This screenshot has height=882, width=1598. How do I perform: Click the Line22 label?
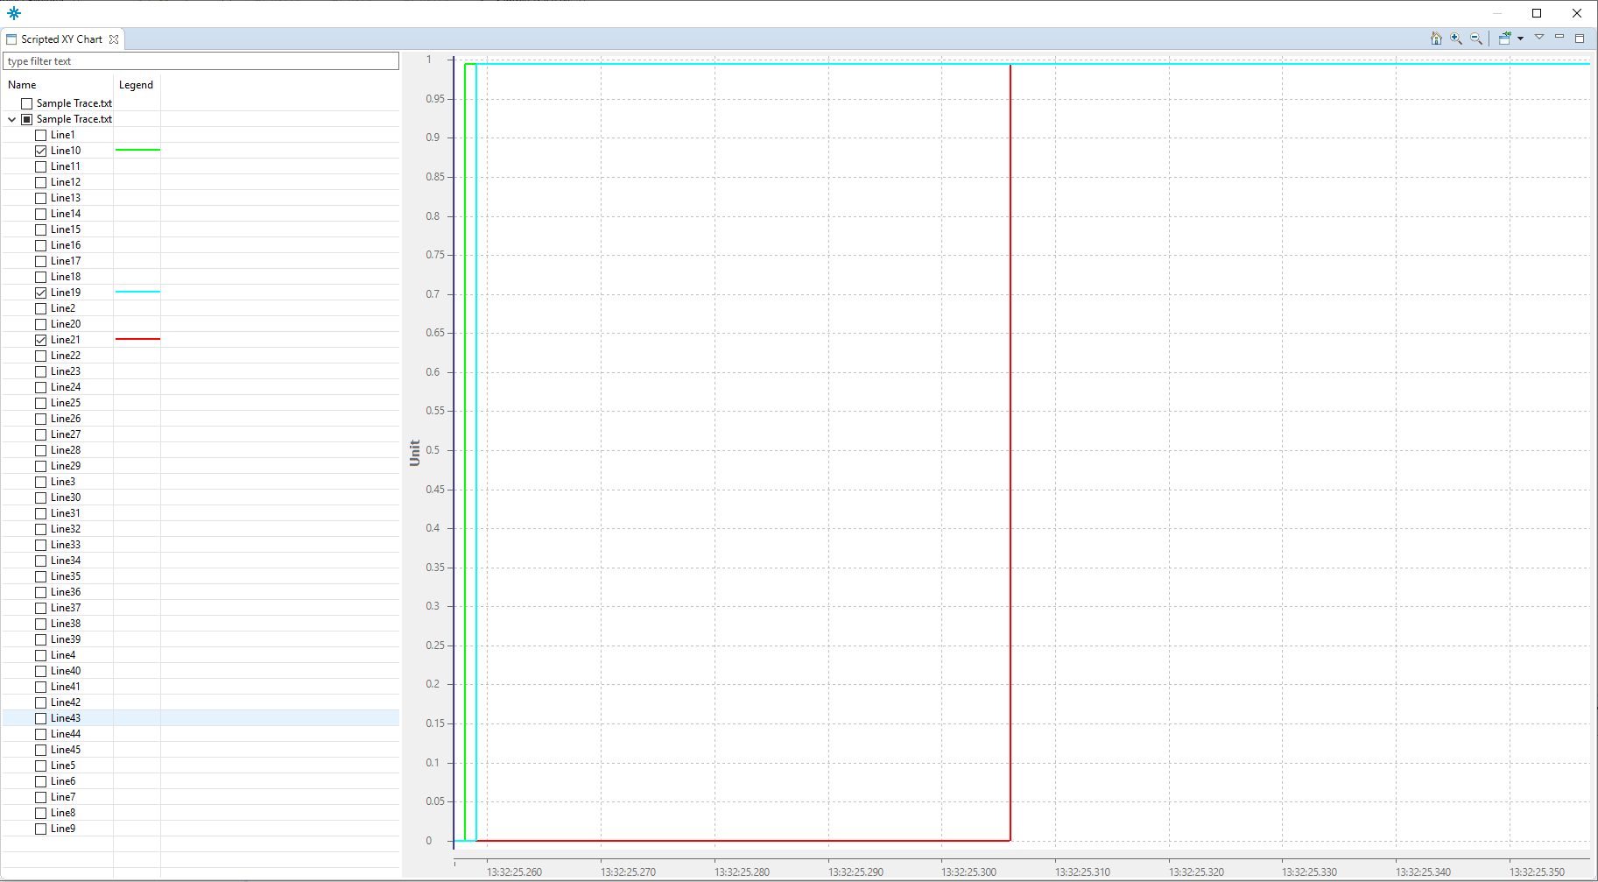click(x=66, y=356)
